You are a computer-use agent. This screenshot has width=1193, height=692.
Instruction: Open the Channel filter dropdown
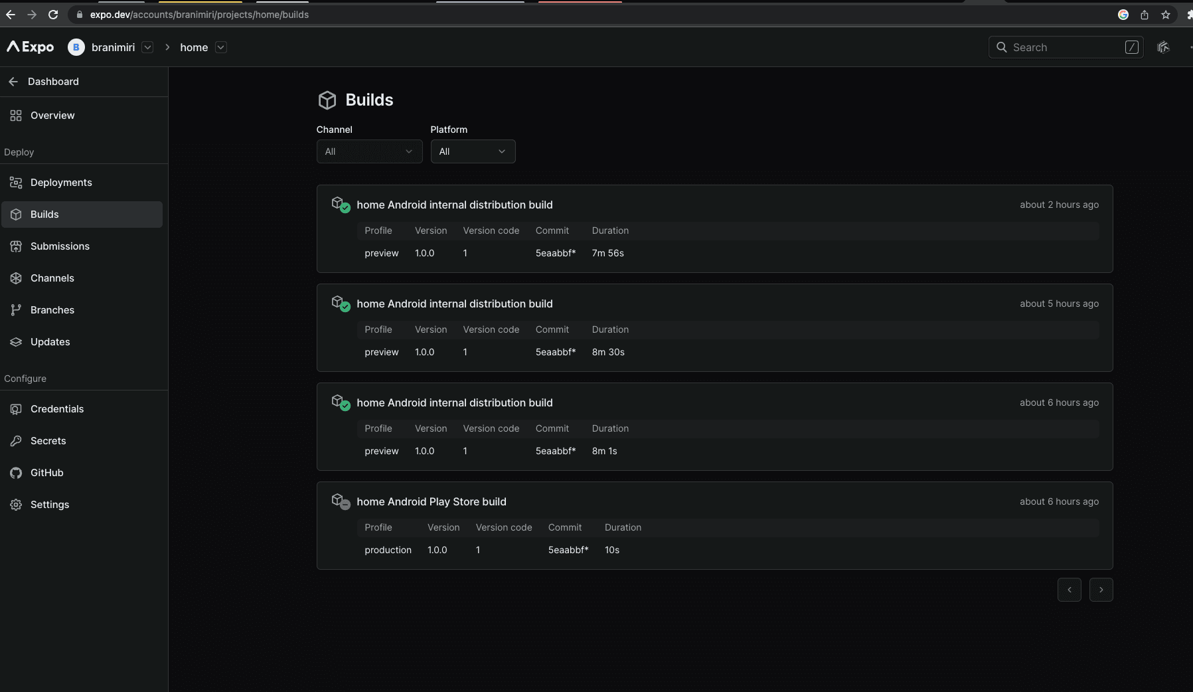pos(369,151)
